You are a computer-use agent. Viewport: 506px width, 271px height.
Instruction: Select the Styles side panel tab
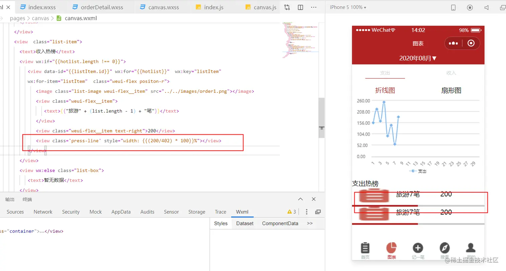221,224
